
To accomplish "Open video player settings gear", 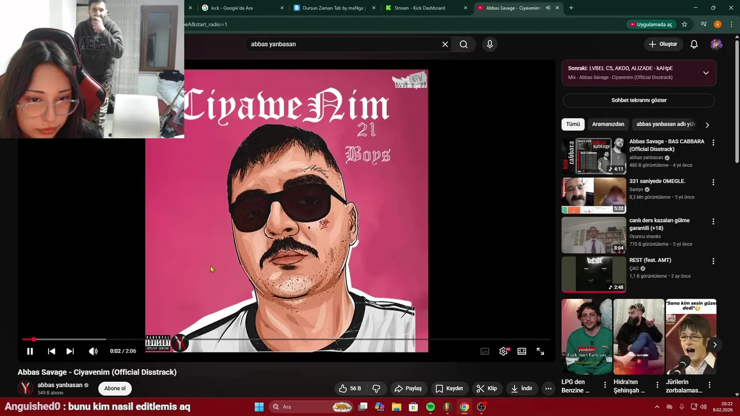I will coord(504,351).
